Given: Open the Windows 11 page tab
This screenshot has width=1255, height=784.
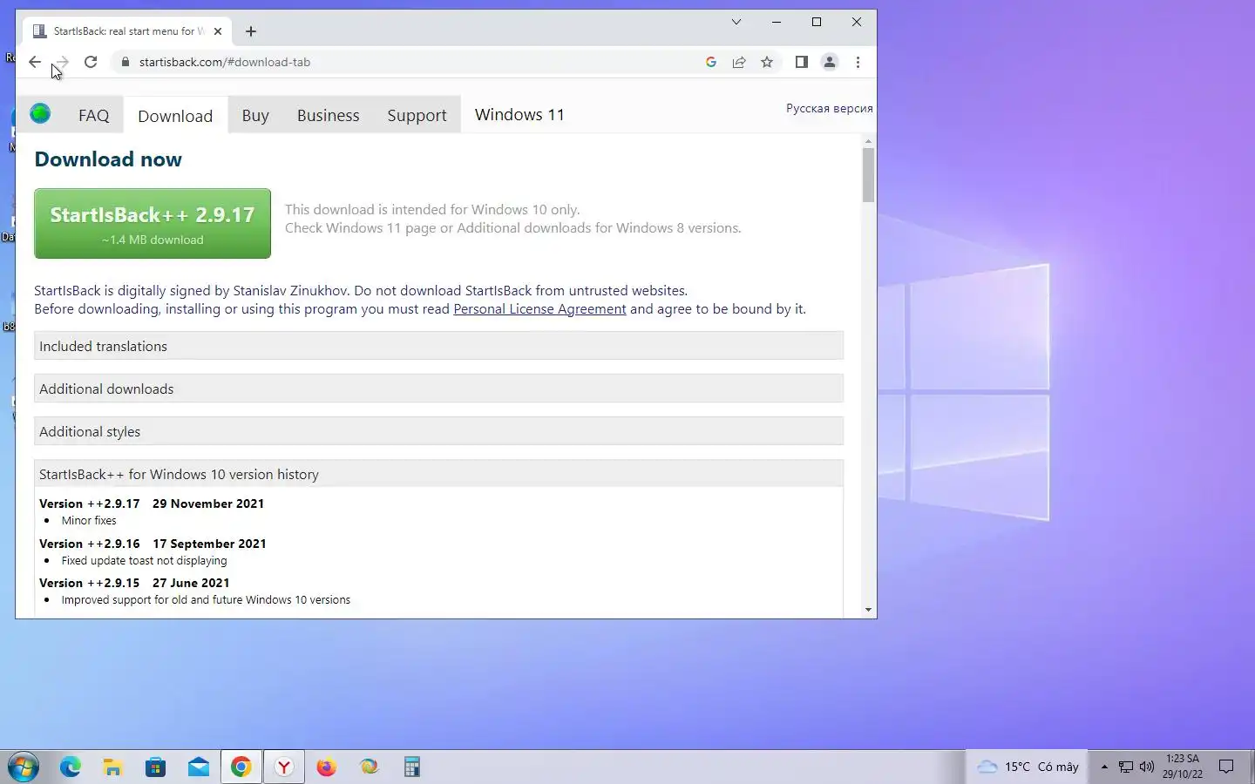Looking at the screenshot, I should (x=519, y=114).
